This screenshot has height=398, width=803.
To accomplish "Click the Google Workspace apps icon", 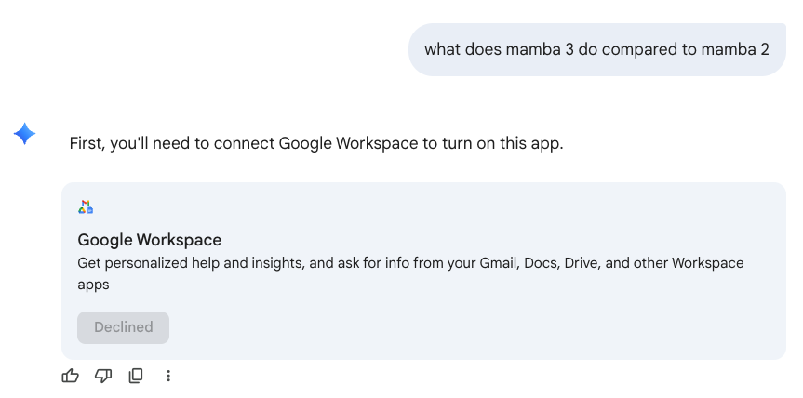I will point(86,206).
